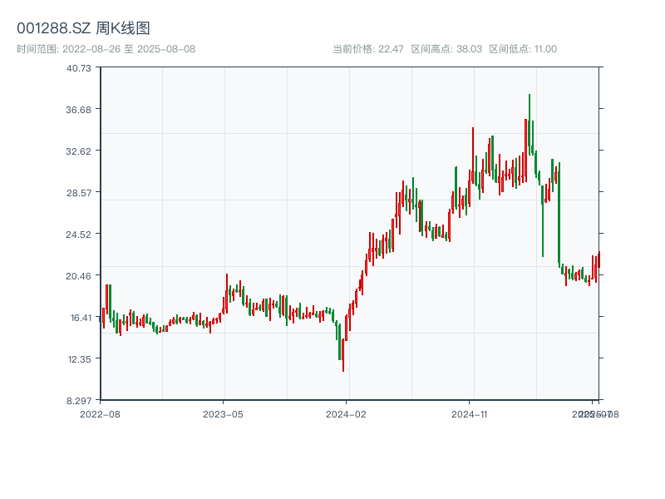Click the lowest red candlestick near 2024-02
Viewport: 665px width, 499px height.
pyautogui.click(x=343, y=355)
